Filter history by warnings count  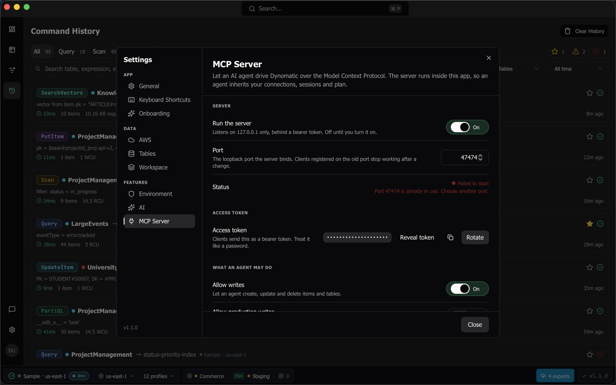coord(579,52)
